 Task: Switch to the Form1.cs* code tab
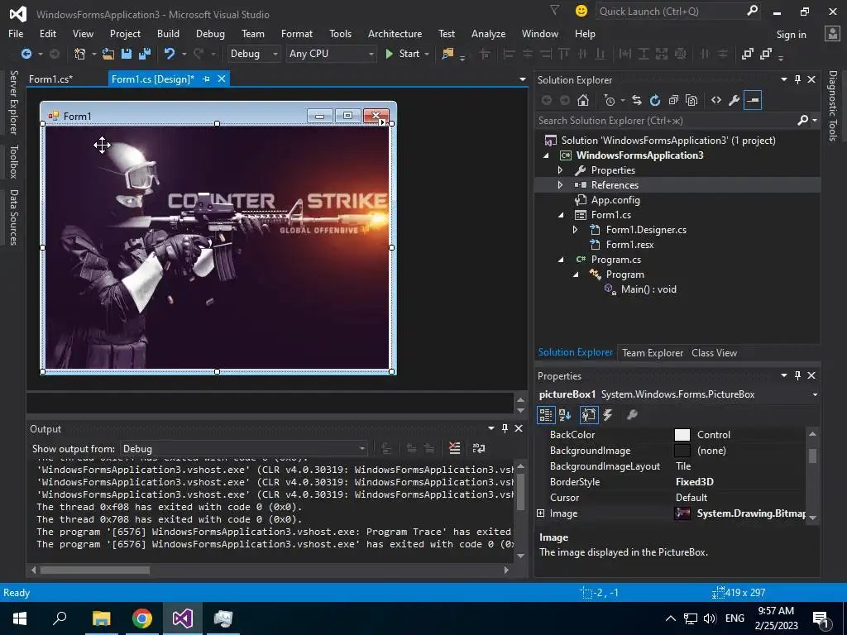click(x=50, y=79)
